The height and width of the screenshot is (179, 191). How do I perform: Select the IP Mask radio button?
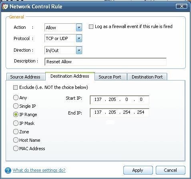coord(16,123)
